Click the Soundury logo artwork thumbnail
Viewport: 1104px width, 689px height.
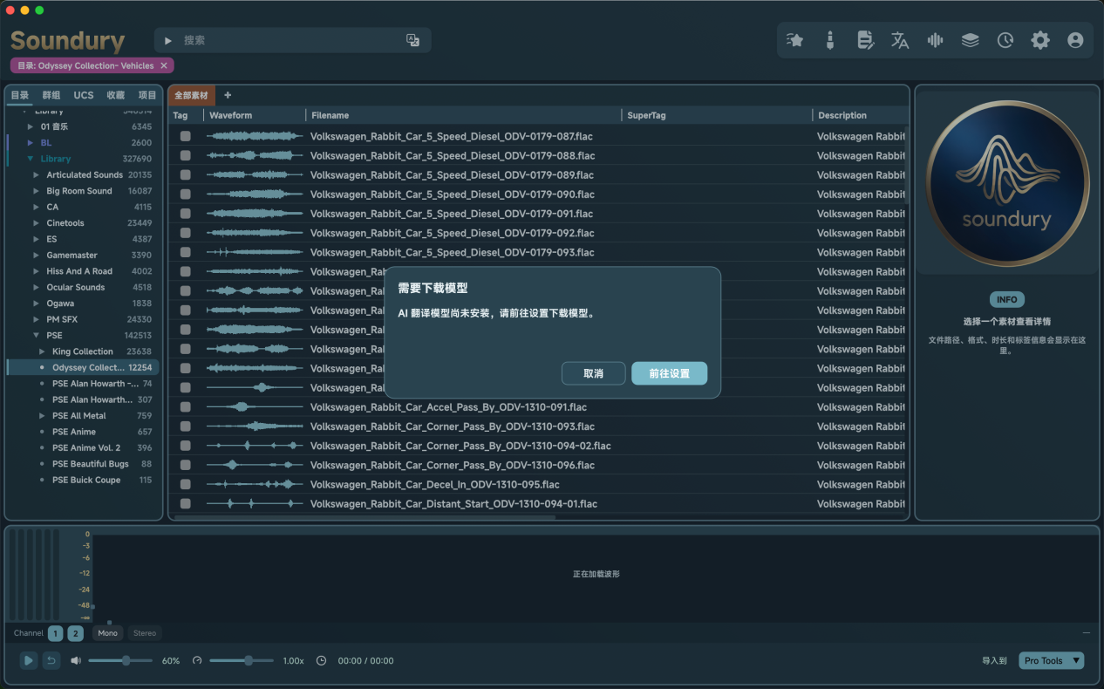(x=1006, y=184)
